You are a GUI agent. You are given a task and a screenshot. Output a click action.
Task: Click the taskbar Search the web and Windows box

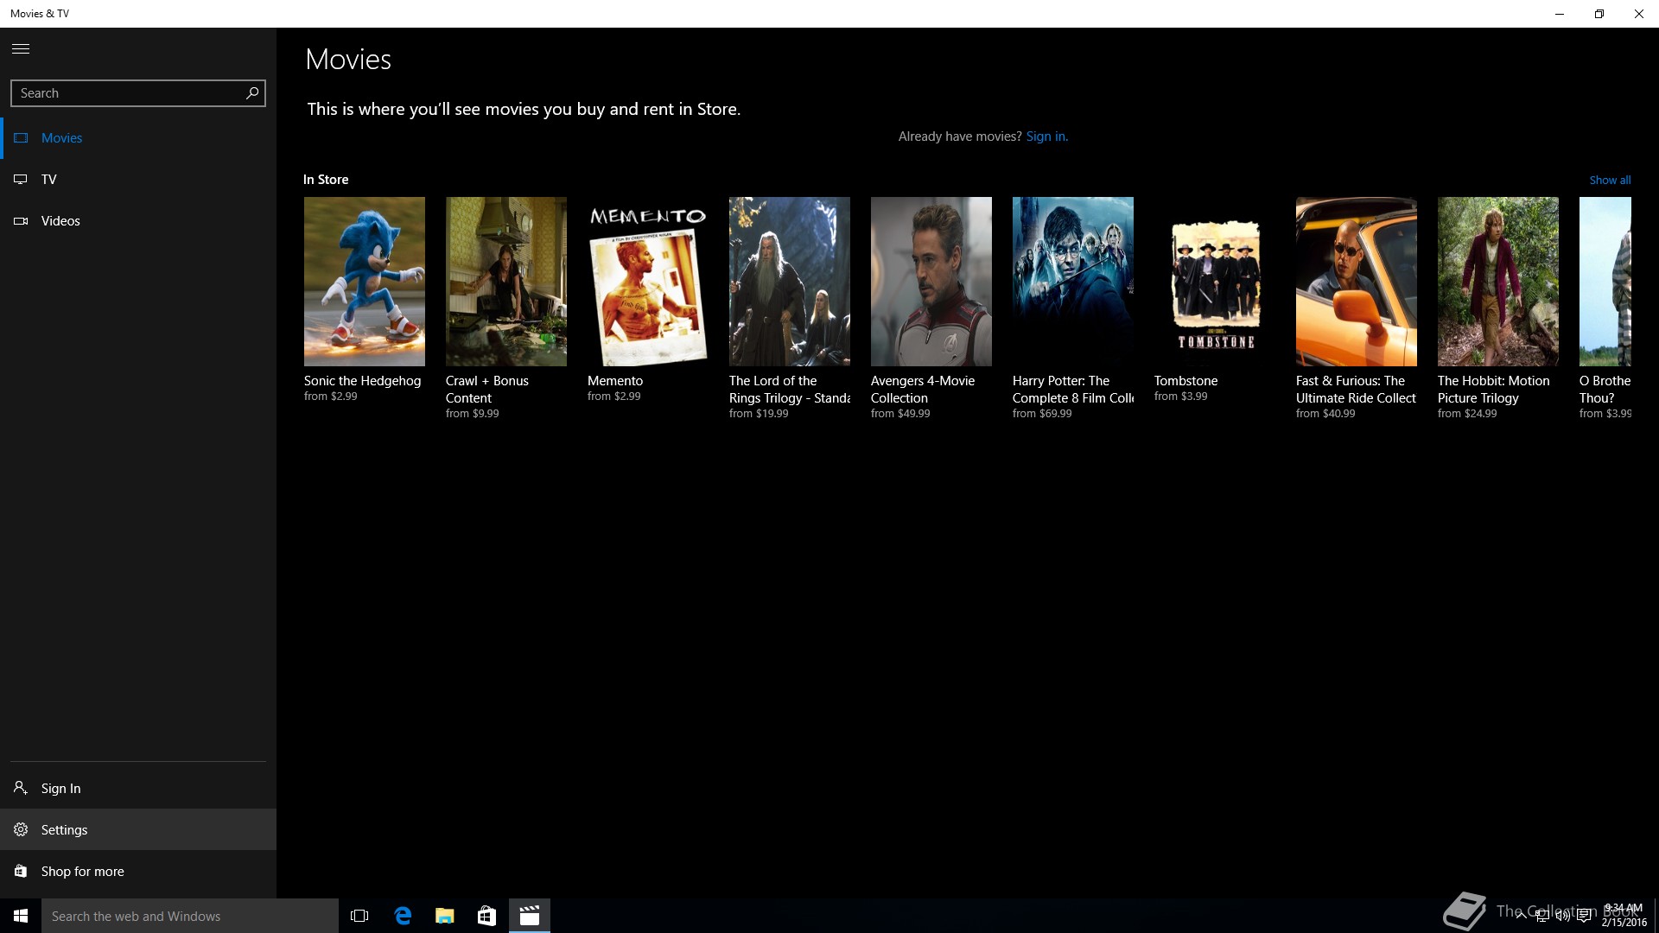point(190,916)
